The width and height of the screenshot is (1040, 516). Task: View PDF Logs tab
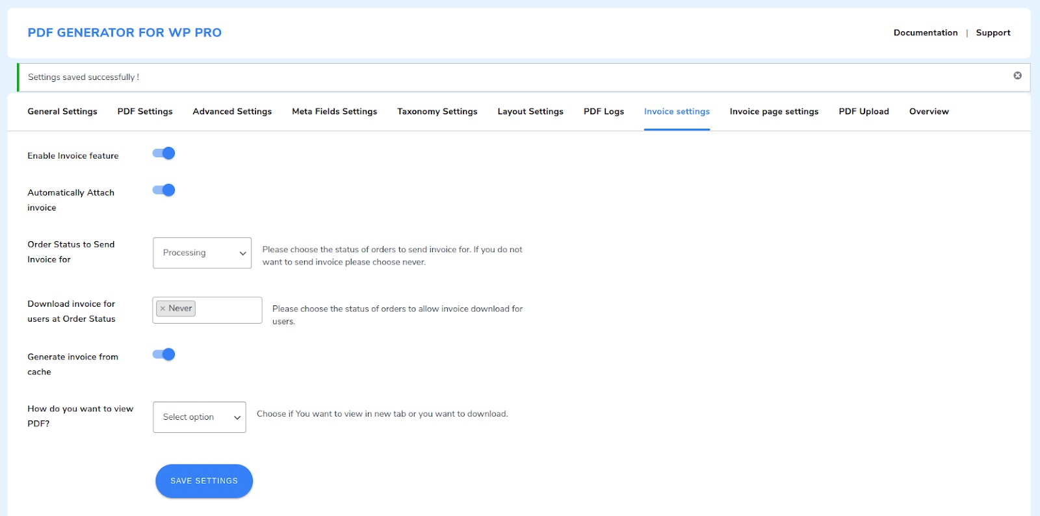click(604, 112)
